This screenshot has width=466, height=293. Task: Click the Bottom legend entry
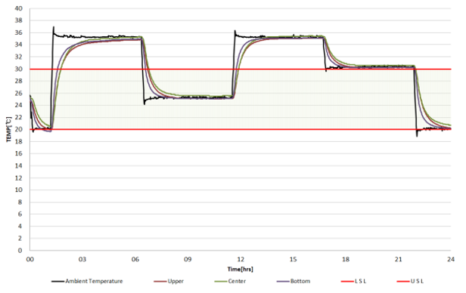[x=294, y=281]
